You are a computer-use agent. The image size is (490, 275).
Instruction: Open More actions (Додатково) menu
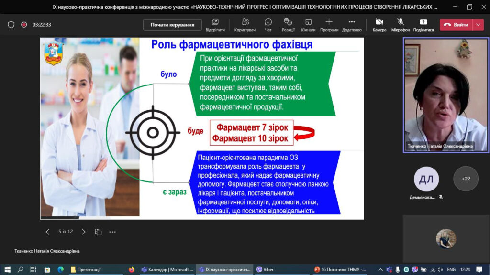pos(352,24)
